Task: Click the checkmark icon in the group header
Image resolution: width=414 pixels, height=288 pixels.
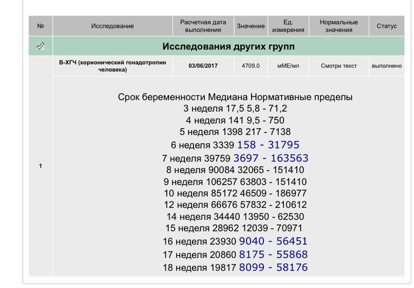Action: (40, 47)
